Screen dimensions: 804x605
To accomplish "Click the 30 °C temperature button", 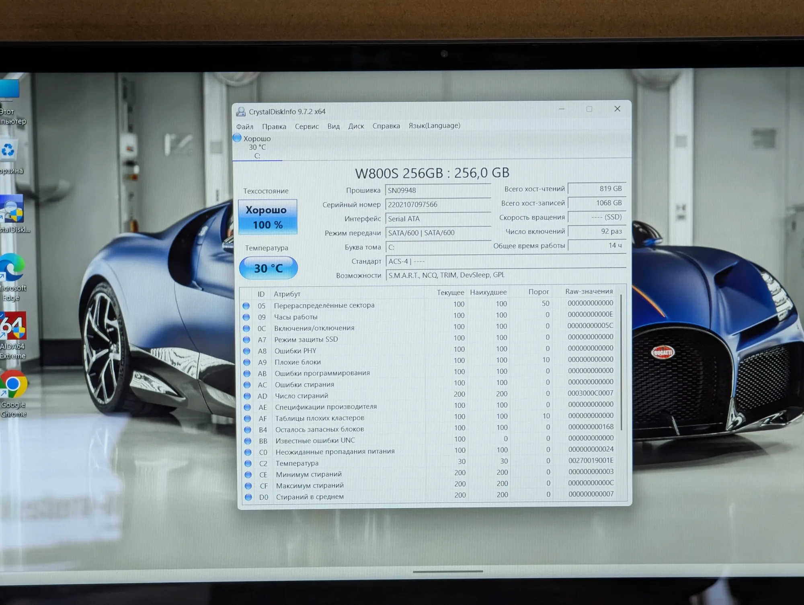I will pos(268,268).
